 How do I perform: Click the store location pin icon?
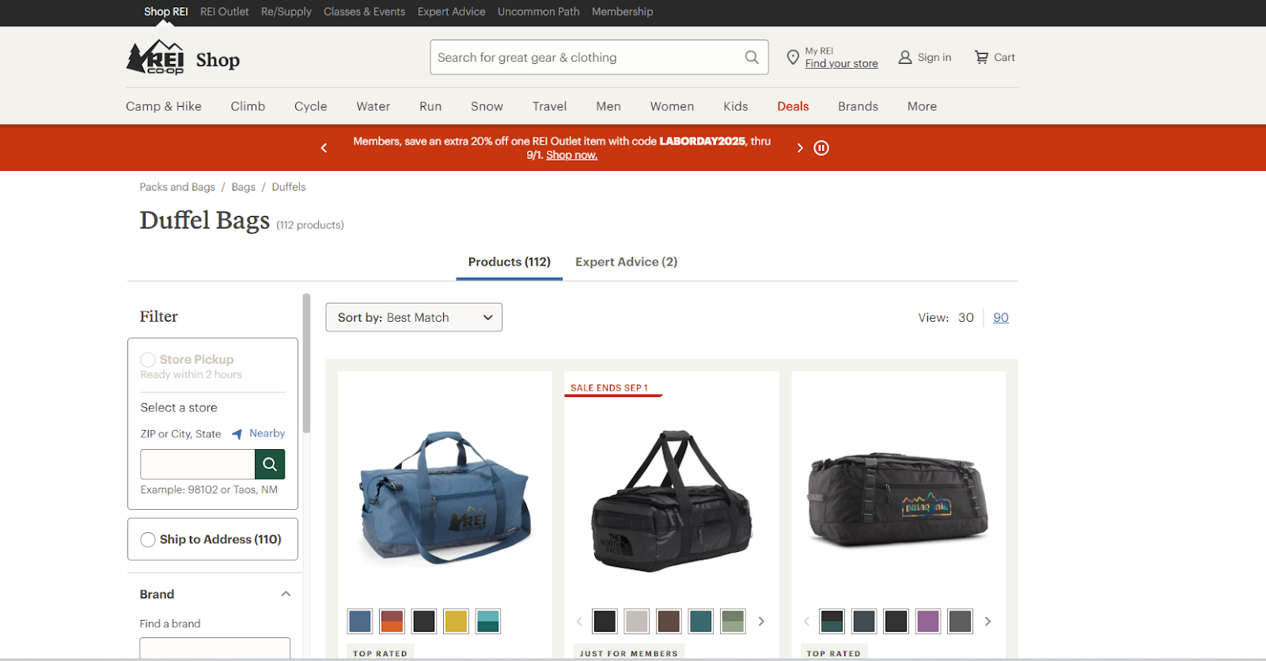pyautogui.click(x=792, y=57)
